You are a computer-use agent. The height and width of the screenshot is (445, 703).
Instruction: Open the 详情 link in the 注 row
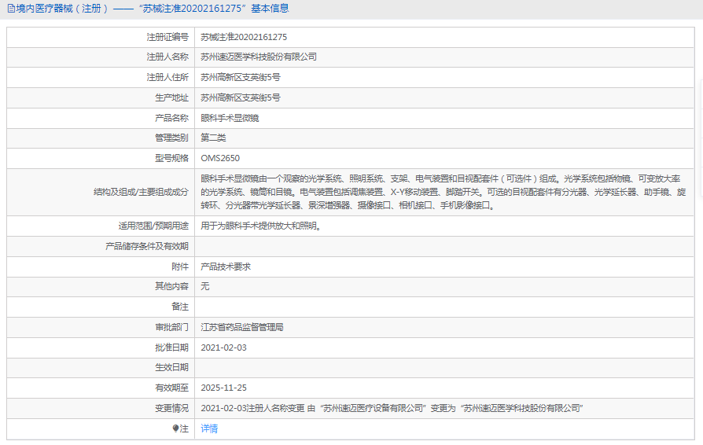209,428
